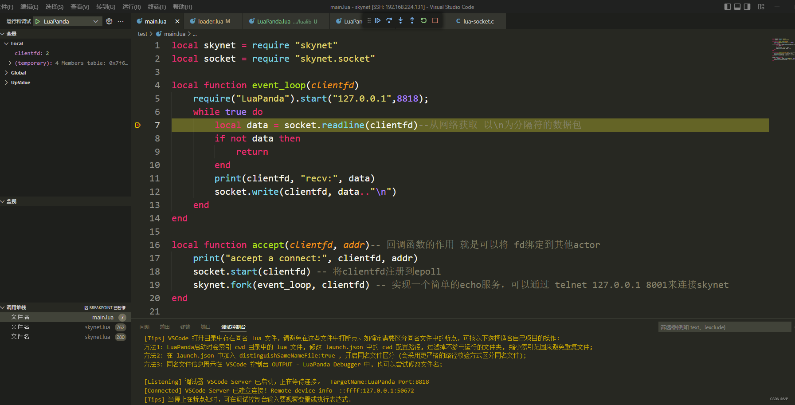Image resolution: width=795 pixels, height=405 pixels.
Task: Click the test breadcrumb segment
Action: (142, 34)
